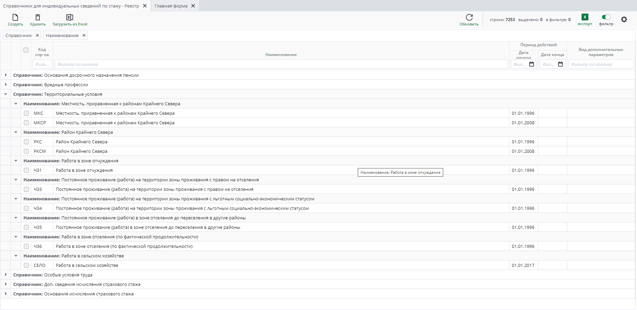Check the box for the МКС row

click(x=26, y=113)
